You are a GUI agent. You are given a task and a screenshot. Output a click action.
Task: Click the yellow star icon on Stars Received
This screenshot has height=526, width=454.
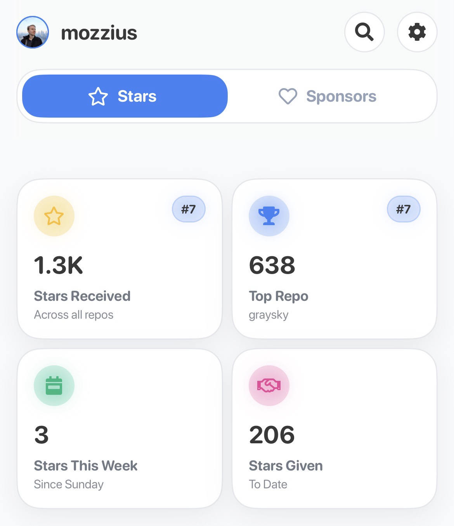click(x=54, y=216)
